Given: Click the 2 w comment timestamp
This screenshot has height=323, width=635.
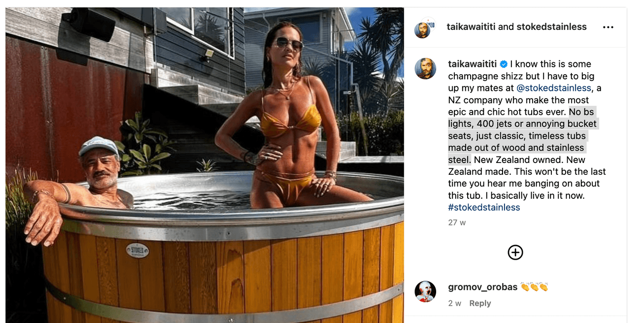Looking at the screenshot, I should (x=455, y=303).
